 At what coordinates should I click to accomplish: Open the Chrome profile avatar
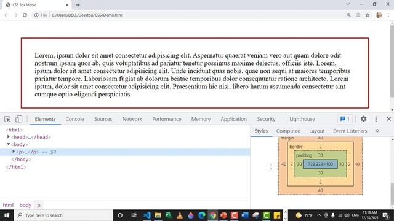point(379,15)
